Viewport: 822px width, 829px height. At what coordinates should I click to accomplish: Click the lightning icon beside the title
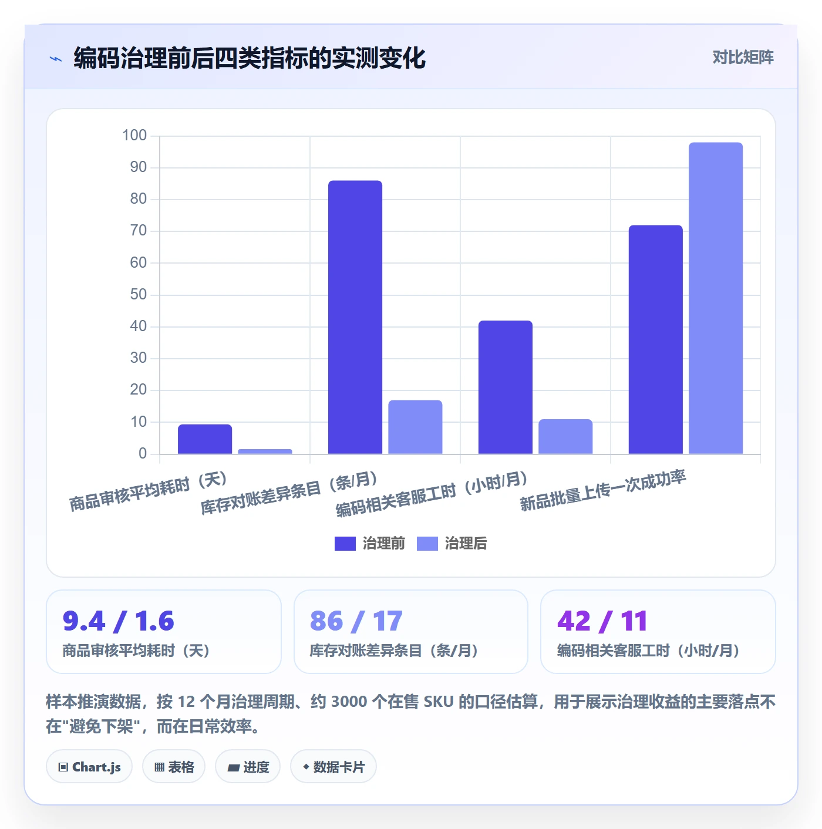pyautogui.click(x=56, y=59)
